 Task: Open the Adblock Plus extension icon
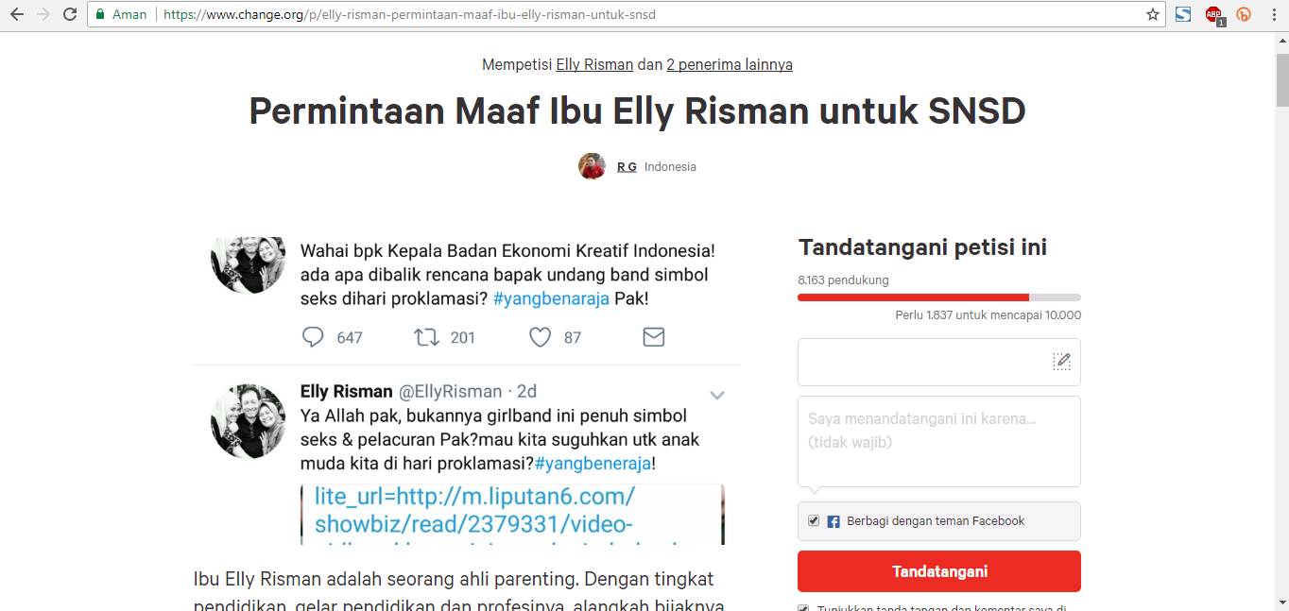pyautogui.click(x=1213, y=14)
